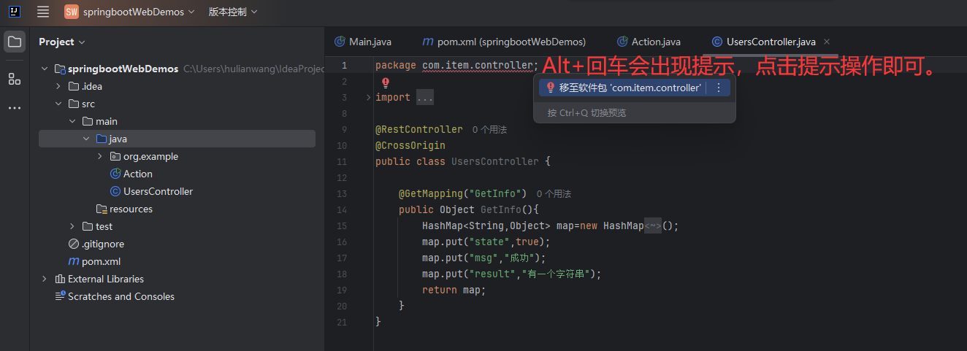This screenshot has width=967, height=351.
Task: Click the @CrossOrigin annotation
Action: pyautogui.click(x=410, y=145)
